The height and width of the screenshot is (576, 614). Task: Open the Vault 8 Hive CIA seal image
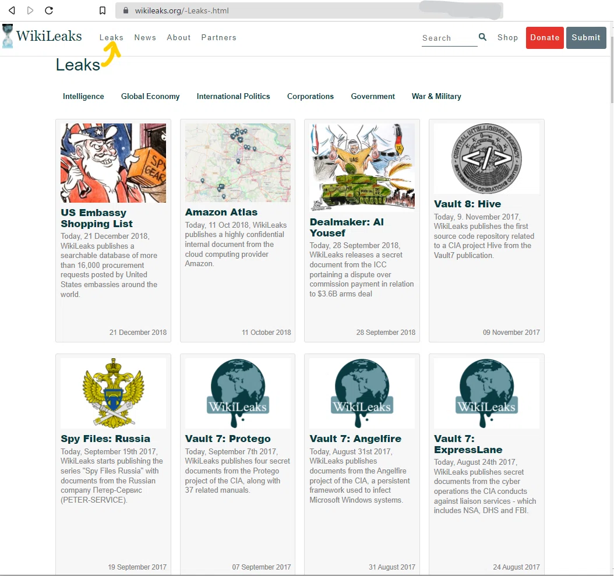tap(486, 158)
